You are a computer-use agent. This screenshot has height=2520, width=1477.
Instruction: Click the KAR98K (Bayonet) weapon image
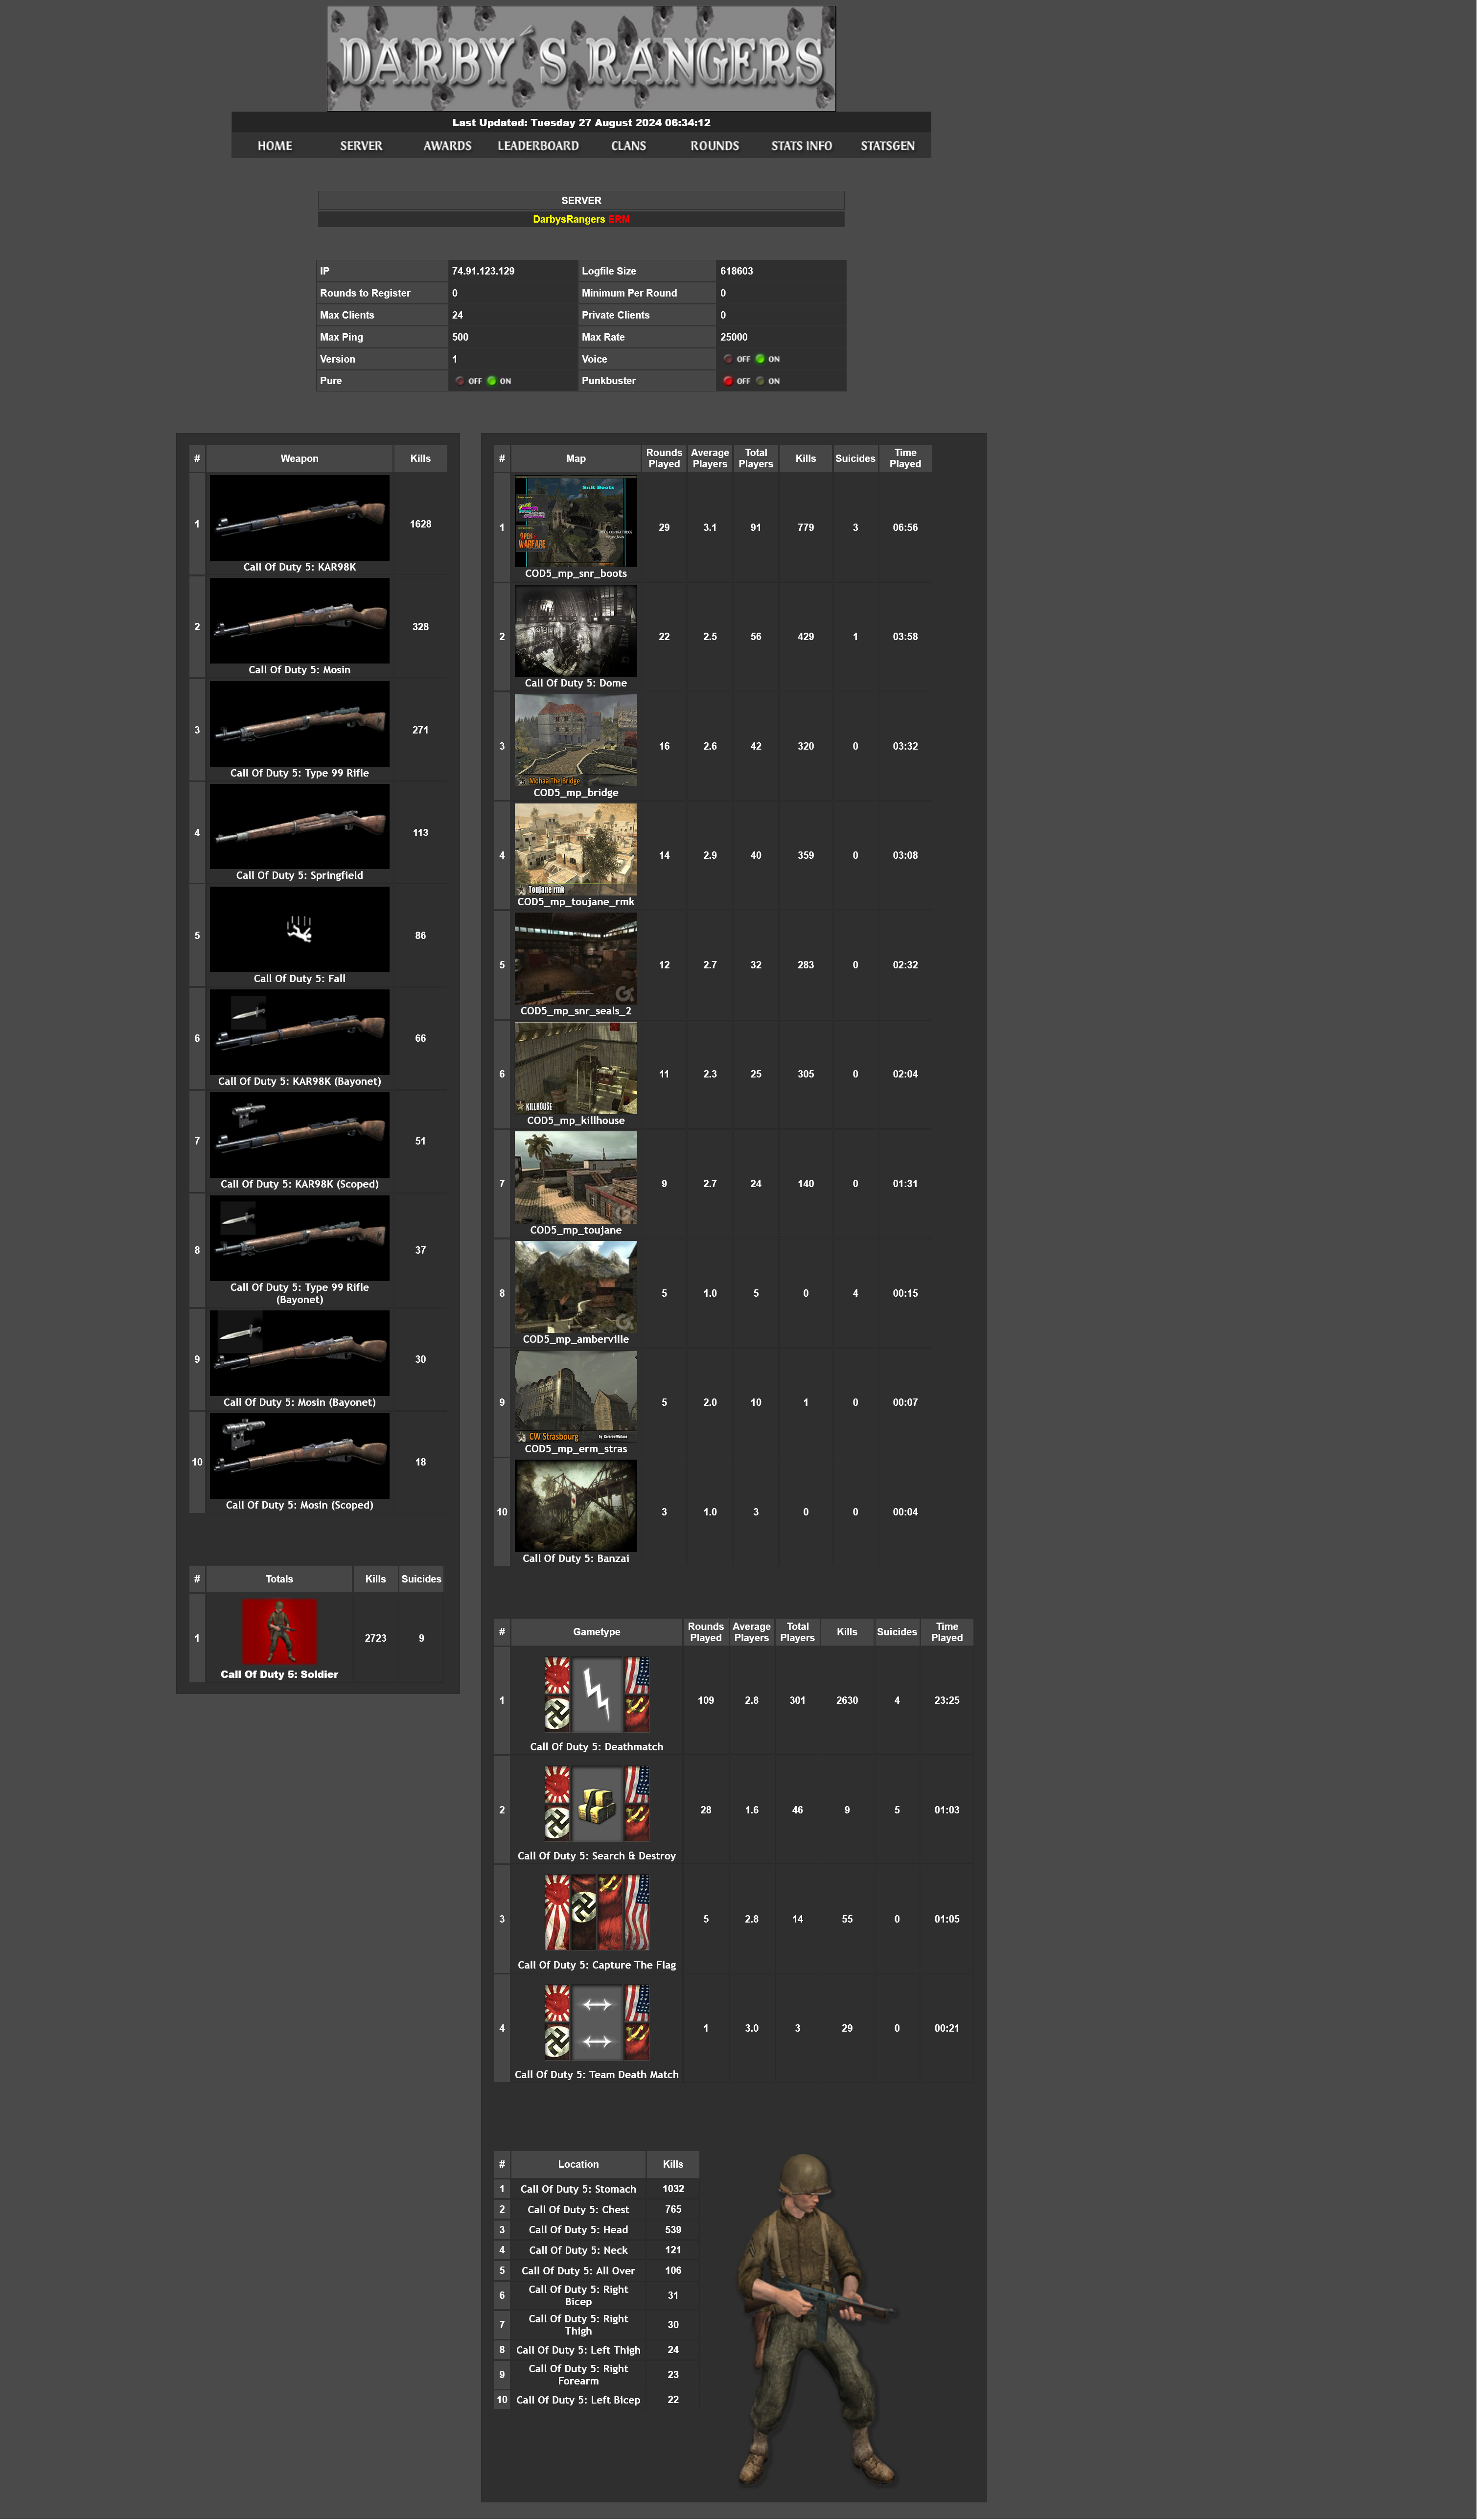(x=300, y=1032)
